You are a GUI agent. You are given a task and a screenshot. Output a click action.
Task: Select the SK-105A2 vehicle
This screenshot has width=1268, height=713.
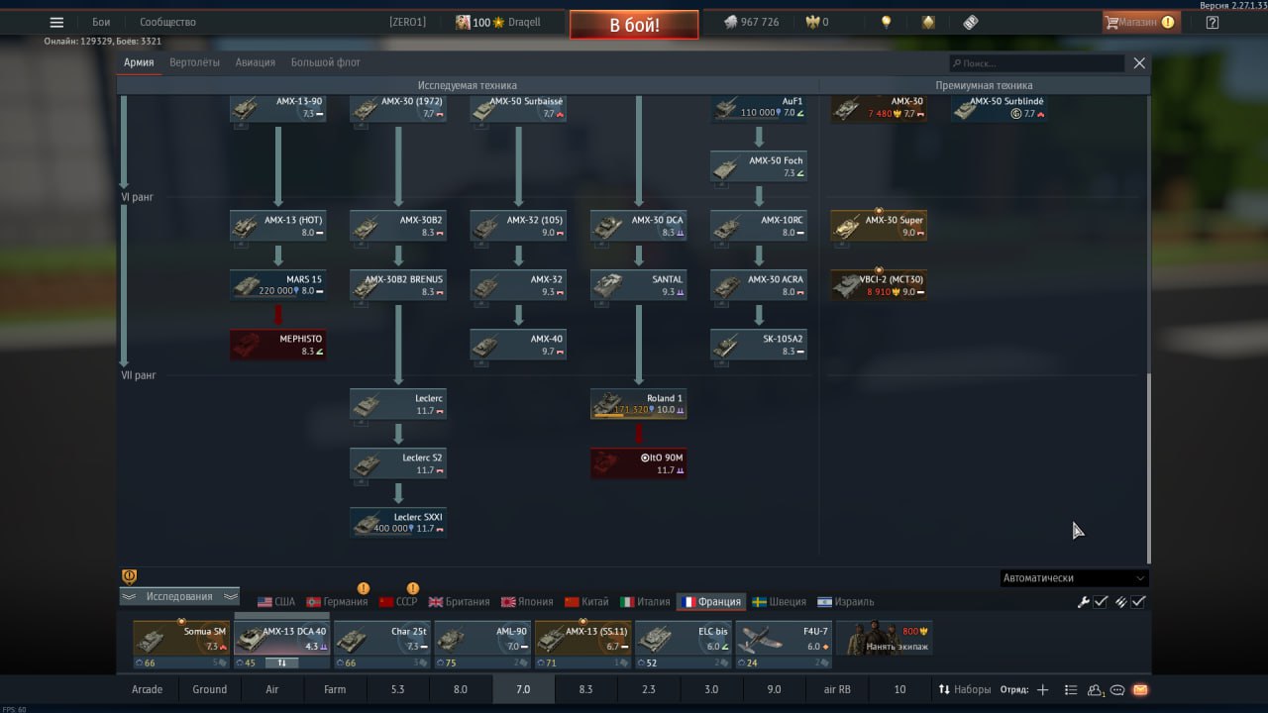click(x=759, y=345)
